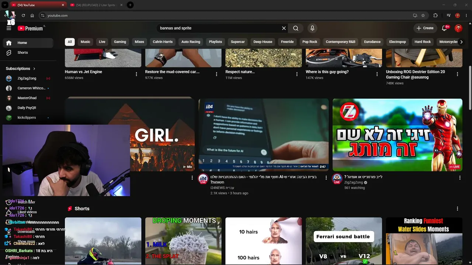472x265 pixels.
Task: Open the Chrome tab search dropdown
Action: tap(5, 5)
